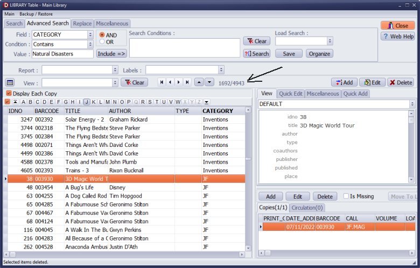Open the Backup / Restore menu
This screenshot has height=268, width=420.
point(36,14)
